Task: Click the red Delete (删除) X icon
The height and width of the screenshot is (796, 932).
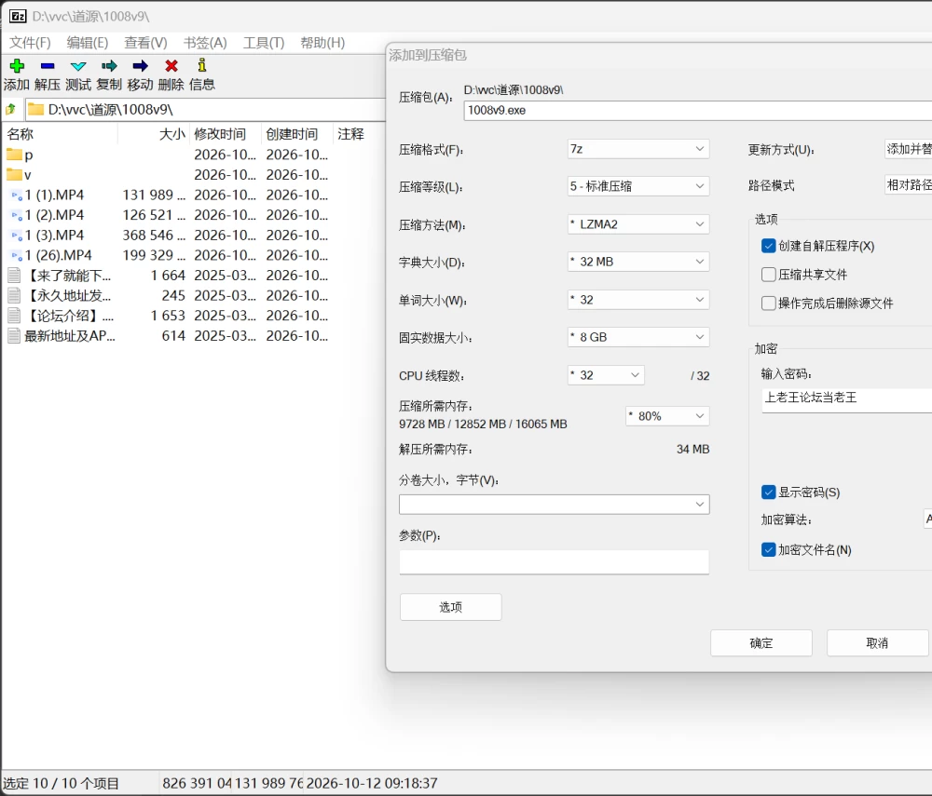Action: [171, 65]
